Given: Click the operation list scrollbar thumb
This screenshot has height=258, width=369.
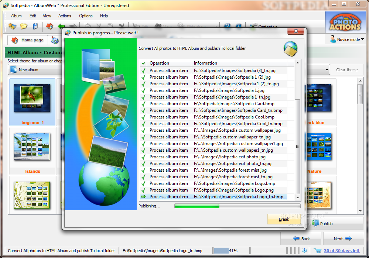Looking at the screenshot, I should point(297,147).
